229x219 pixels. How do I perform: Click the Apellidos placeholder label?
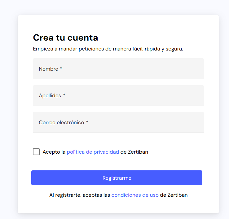50,95
